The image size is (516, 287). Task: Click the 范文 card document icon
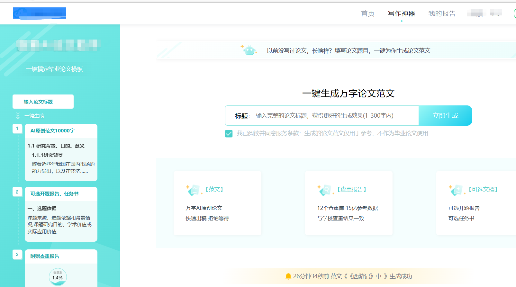click(194, 190)
